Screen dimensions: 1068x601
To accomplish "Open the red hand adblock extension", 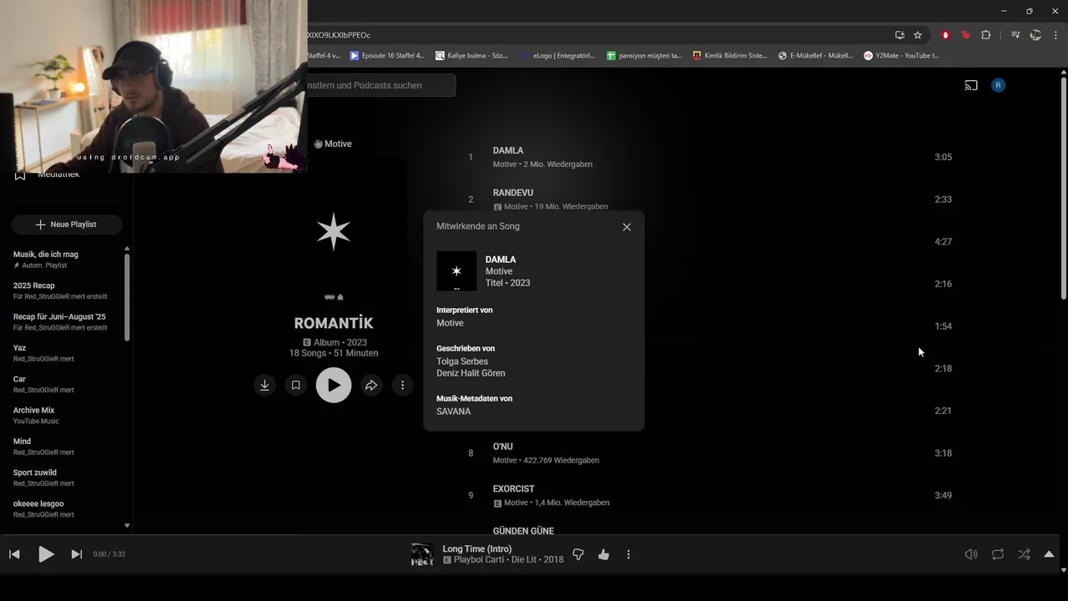I will pos(945,35).
